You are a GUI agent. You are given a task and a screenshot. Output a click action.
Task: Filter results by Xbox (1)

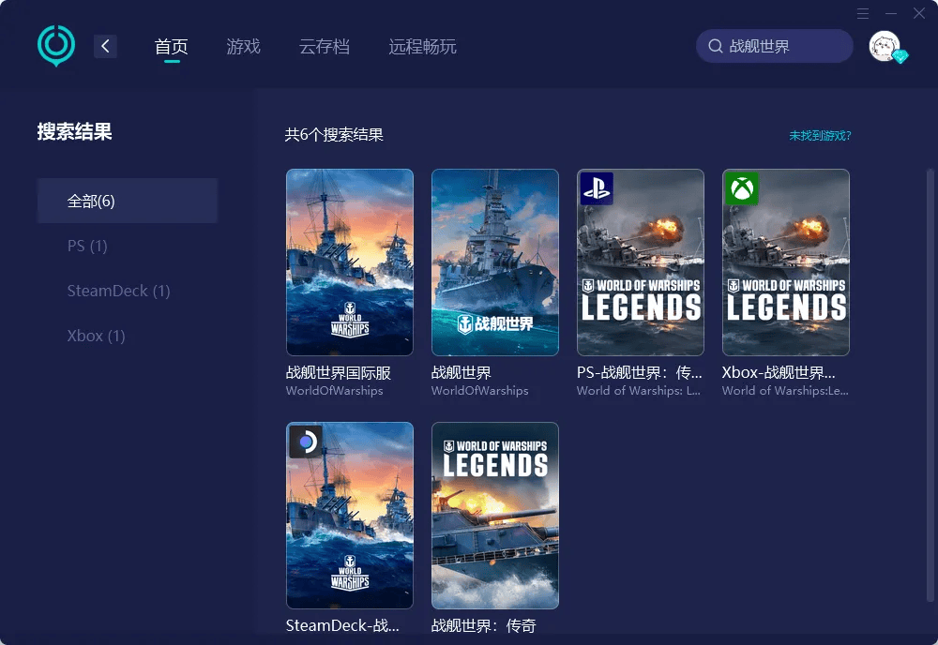click(96, 336)
